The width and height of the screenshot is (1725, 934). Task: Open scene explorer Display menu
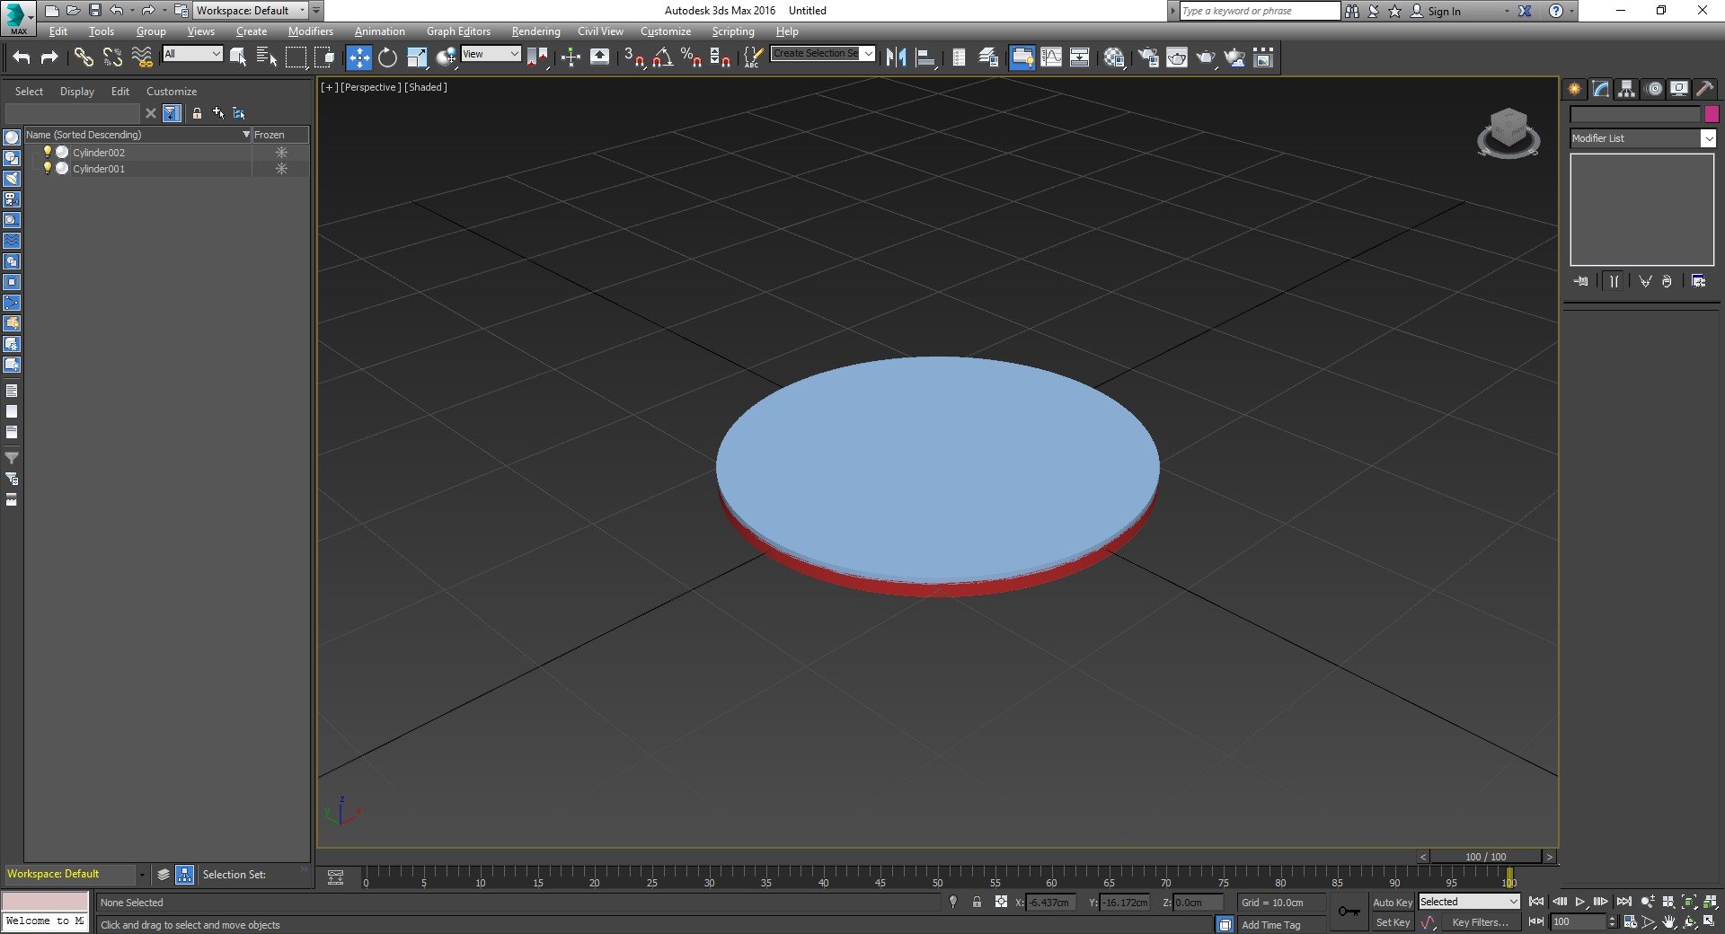(77, 92)
